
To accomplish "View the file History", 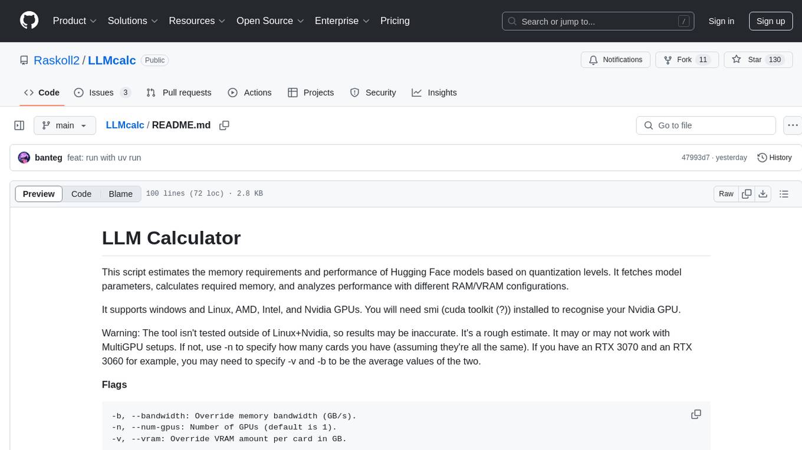I will coord(774,158).
